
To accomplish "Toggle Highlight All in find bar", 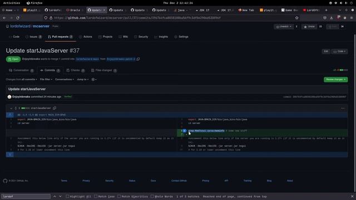I will click(x=78, y=196).
